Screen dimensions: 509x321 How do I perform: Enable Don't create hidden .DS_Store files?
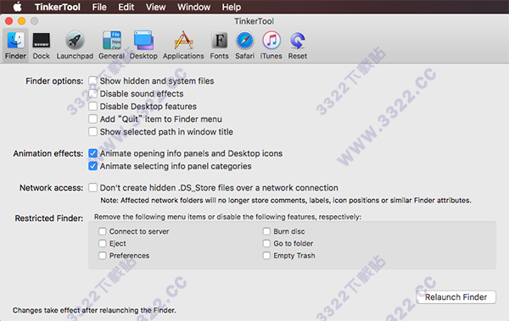coord(92,187)
